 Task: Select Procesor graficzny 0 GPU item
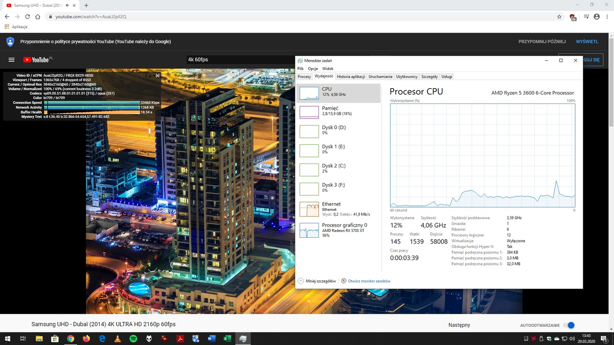coord(339,230)
